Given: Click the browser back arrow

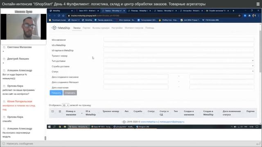Looking at the screenshot, I should [50, 16].
